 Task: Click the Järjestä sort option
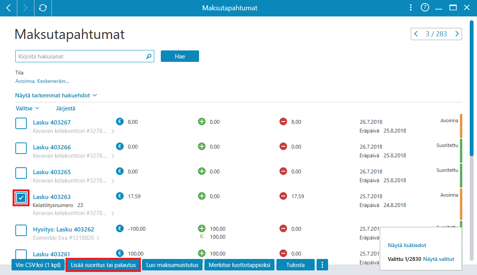pyautogui.click(x=65, y=108)
